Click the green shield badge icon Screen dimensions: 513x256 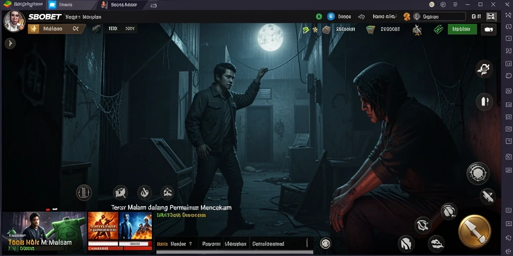[x=370, y=29]
